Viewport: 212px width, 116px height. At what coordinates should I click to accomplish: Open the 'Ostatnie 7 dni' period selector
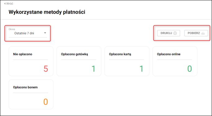(28, 33)
